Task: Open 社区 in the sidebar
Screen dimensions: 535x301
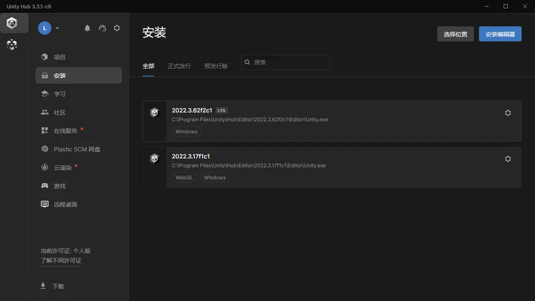Action: 79,112
